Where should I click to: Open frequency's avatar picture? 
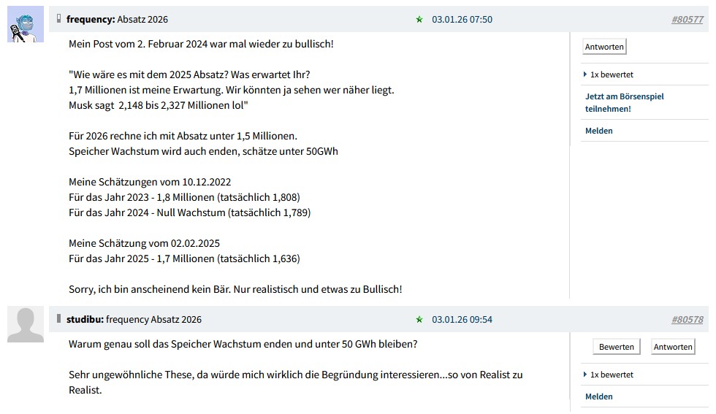[26, 25]
